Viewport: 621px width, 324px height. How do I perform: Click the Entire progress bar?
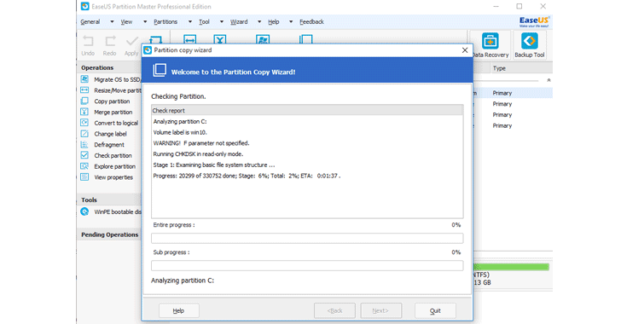(307, 238)
